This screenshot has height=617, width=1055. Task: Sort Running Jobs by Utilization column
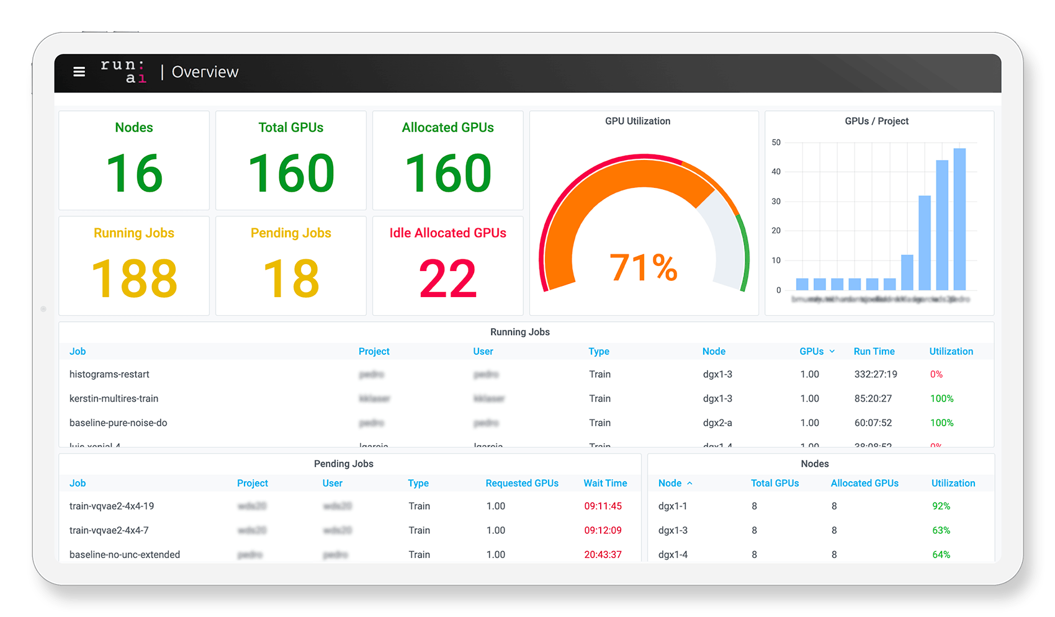click(951, 352)
